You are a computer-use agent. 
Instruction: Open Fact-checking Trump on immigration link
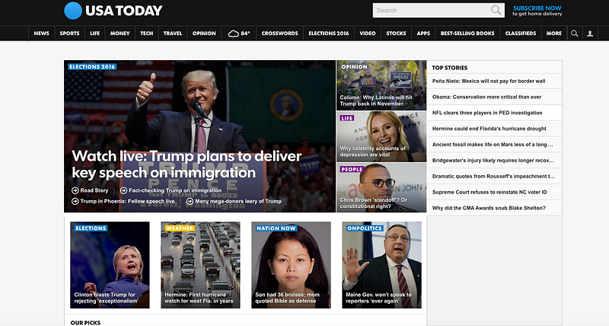[175, 190]
